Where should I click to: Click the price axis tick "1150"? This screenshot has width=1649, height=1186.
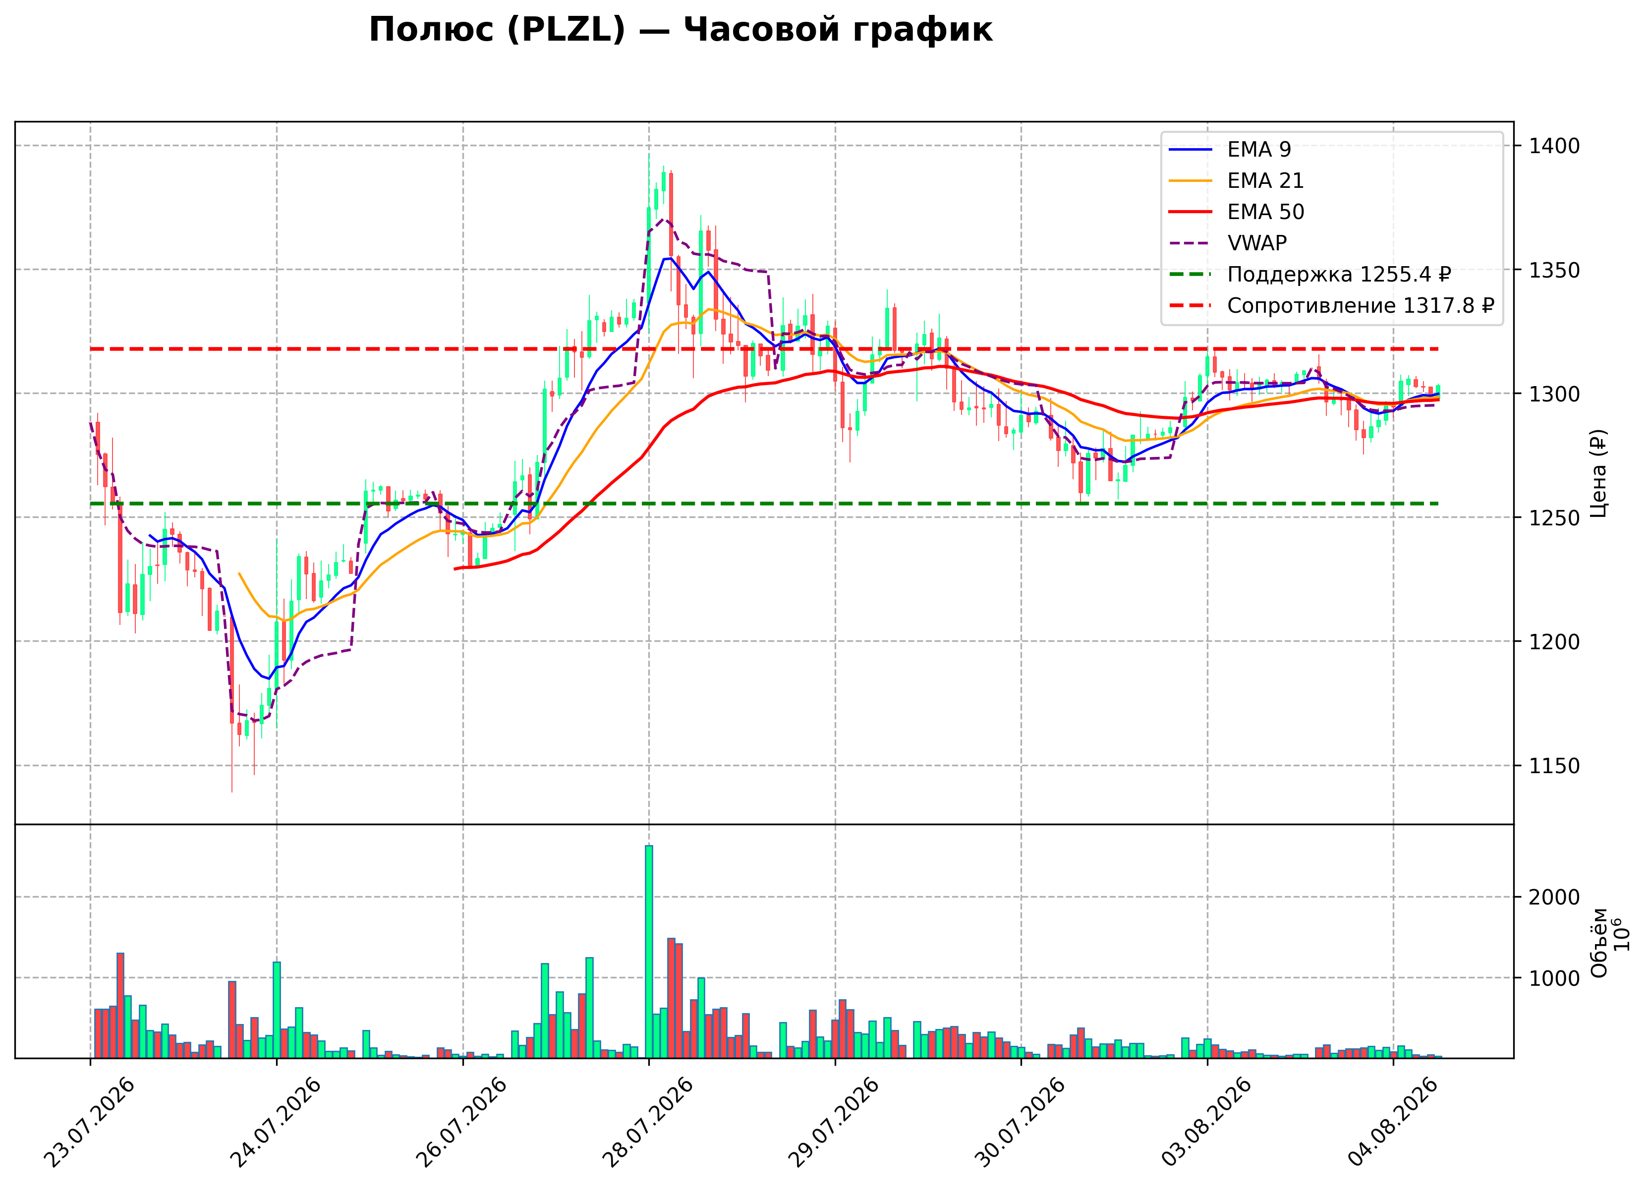click(1554, 766)
